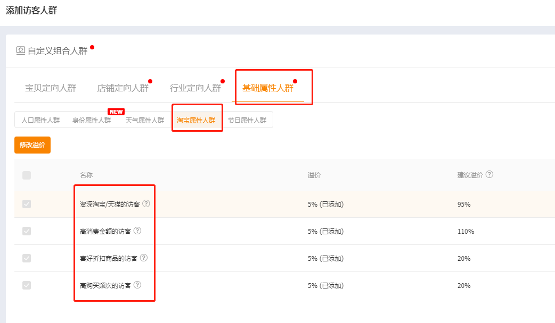
Task: Click the 修改溢价 button
Action: coord(32,145)
